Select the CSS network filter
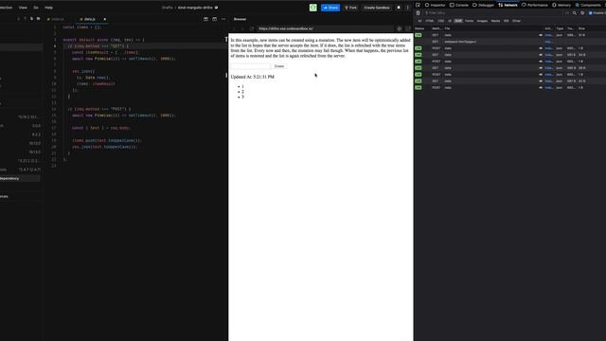 441,21
